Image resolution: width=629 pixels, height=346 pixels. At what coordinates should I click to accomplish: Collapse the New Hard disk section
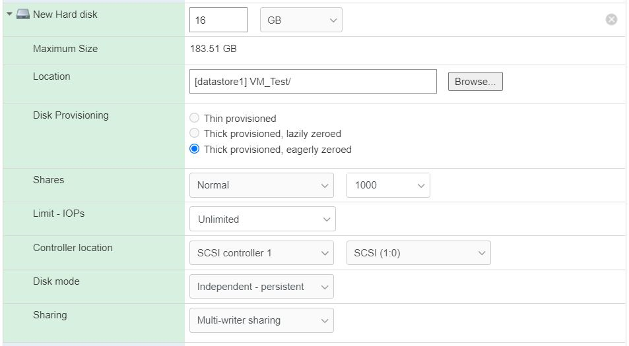10,14
